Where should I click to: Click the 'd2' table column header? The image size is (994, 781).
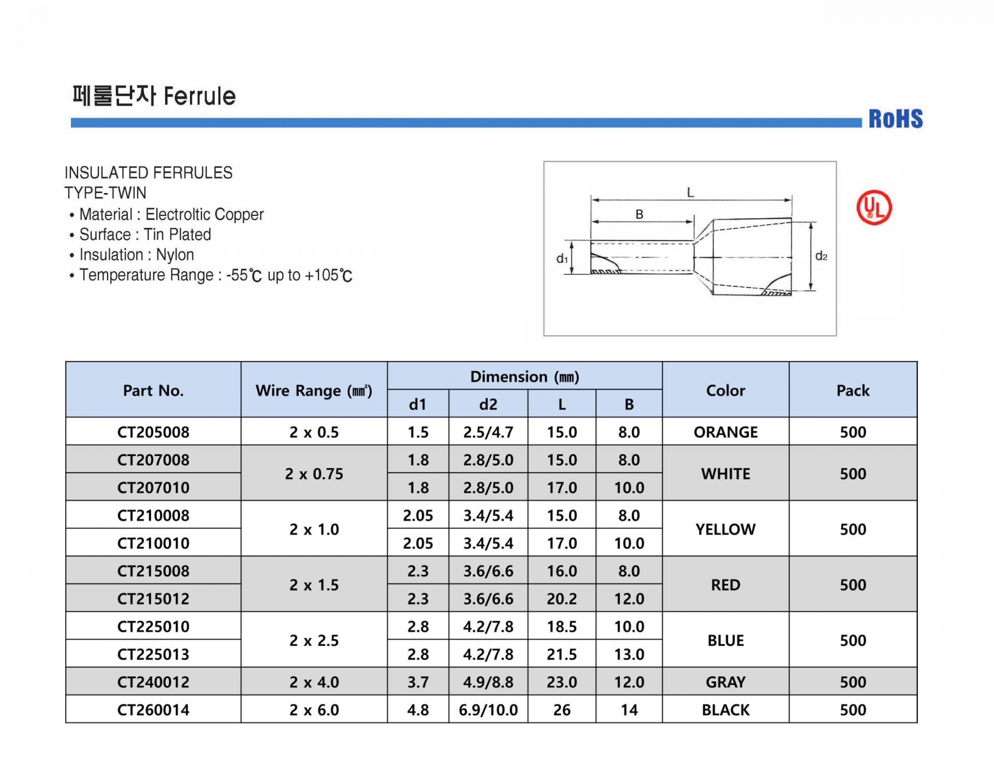pyautogui.click(x=488, y=404)
